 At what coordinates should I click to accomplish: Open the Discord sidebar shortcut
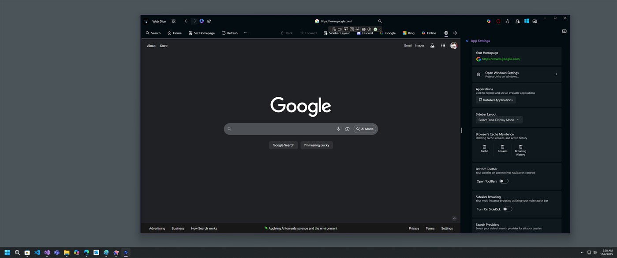(359, 33)
